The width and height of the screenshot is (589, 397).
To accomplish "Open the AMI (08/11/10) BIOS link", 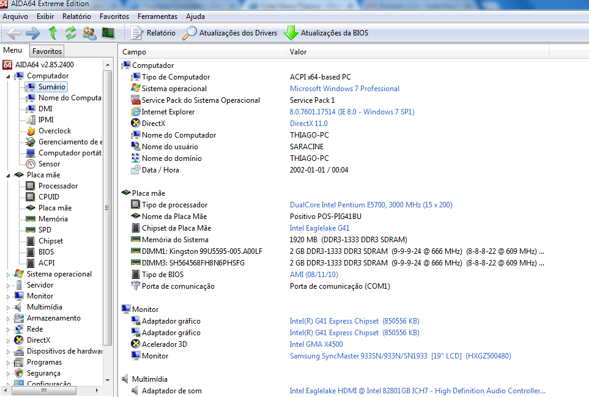I will [x=314, y=275].
